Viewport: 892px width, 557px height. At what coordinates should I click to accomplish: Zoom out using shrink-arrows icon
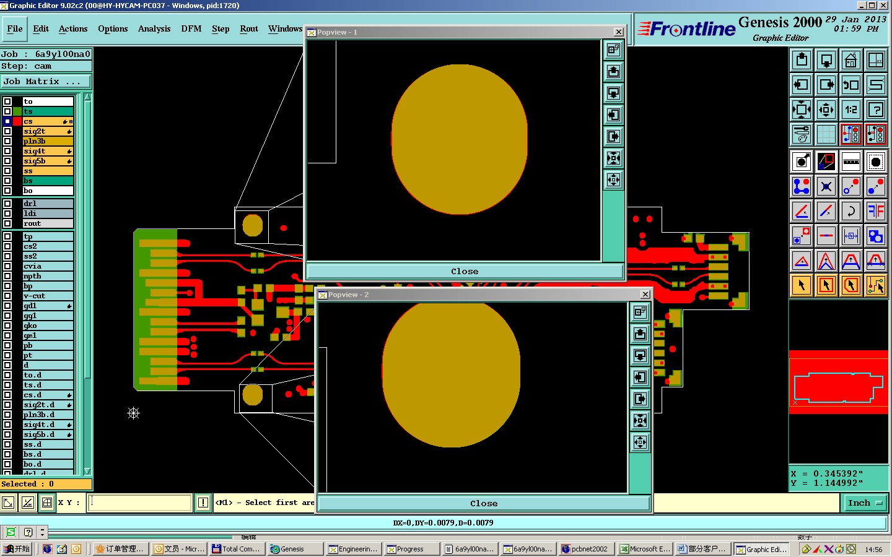point(826,110)
